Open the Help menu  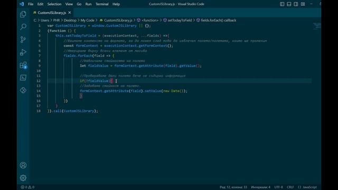click(x=116, y=4)
